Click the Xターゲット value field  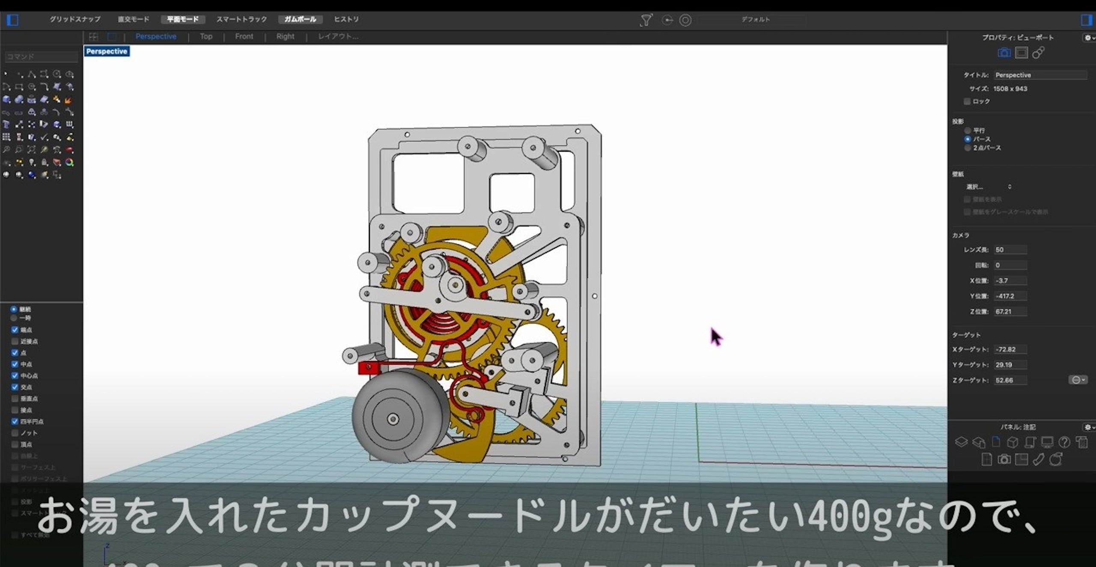click(1010, 349)
